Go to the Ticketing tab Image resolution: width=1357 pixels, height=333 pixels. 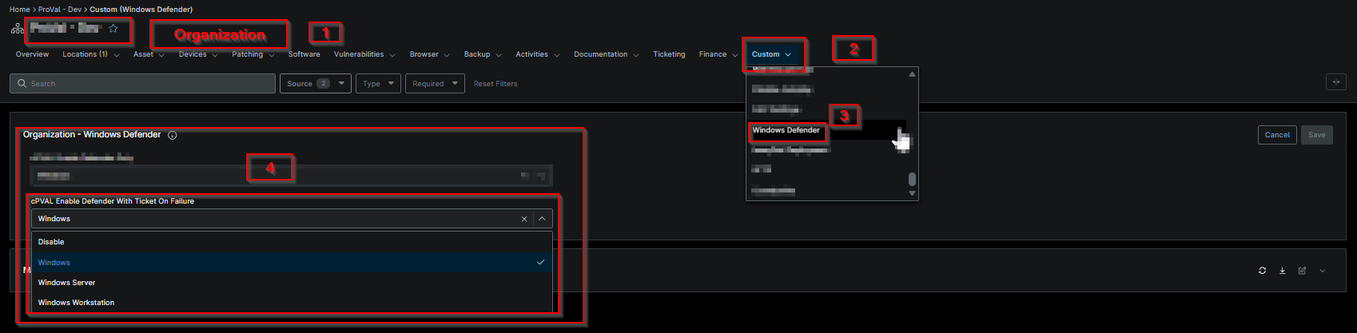point(669,54)
